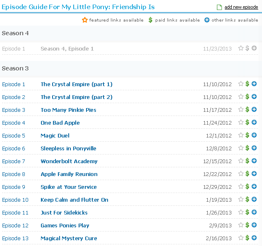Open Games Ponies Play episode link

(65, 225)
